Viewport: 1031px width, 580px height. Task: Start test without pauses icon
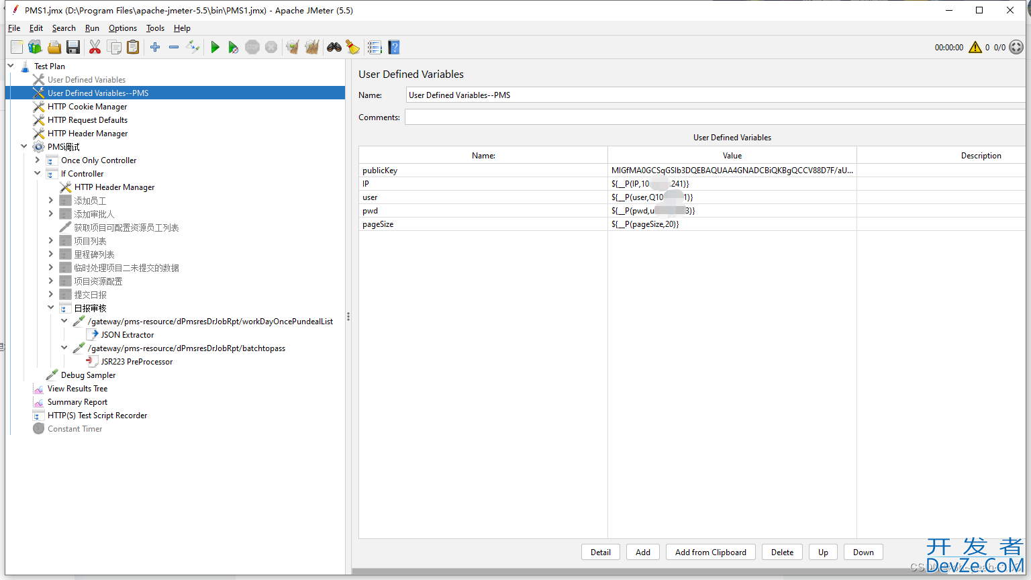pyautogui.click(x=233, y=47)
